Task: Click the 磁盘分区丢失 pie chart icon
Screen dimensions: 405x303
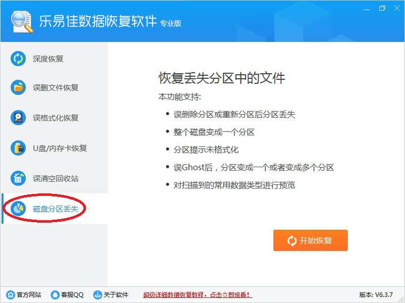Action: point(18,209)
